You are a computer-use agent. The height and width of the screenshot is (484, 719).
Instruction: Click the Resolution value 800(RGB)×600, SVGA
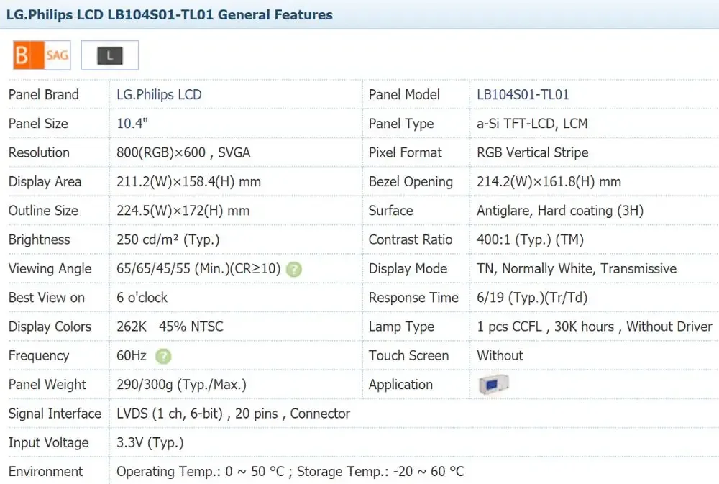coord(183,152)
